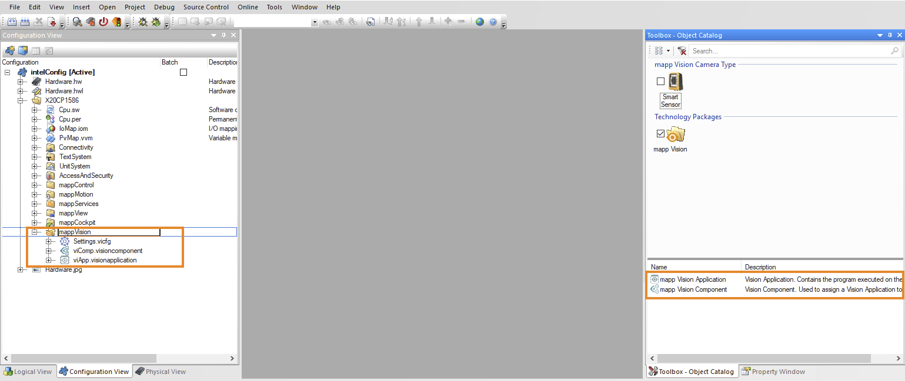Click the Smart Sensor camera icon
905x381 pixels.
tap(676, 82)
